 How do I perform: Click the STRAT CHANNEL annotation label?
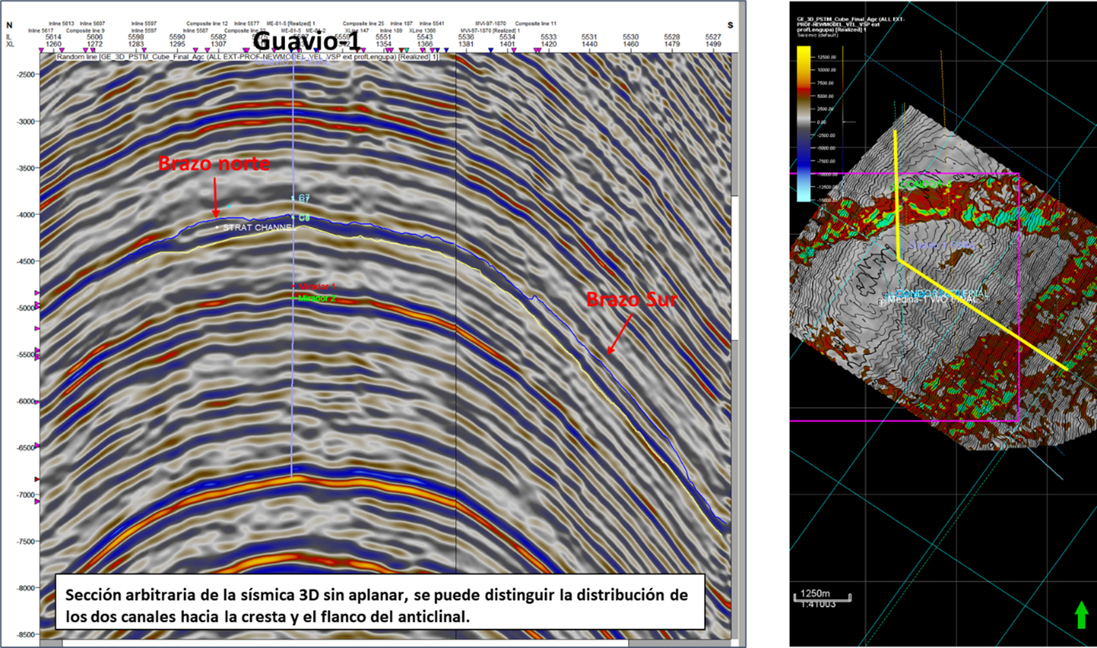coord(255,228)
